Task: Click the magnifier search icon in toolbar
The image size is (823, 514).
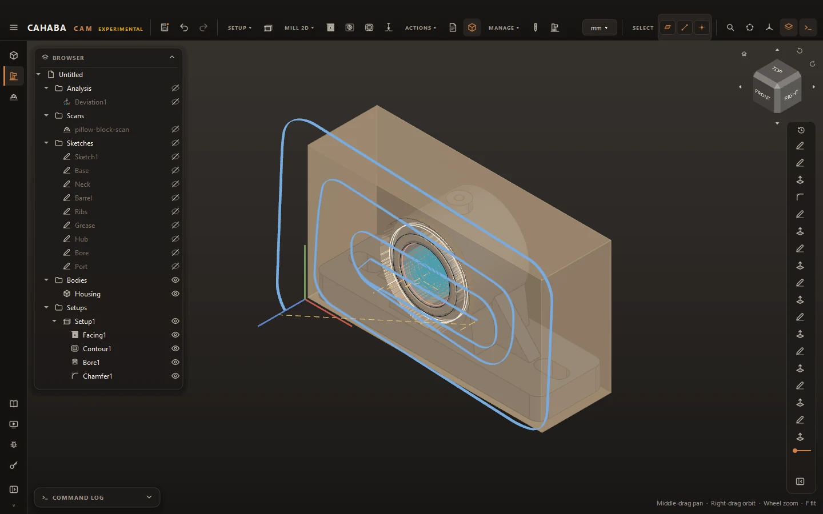Action: point(730,27)
